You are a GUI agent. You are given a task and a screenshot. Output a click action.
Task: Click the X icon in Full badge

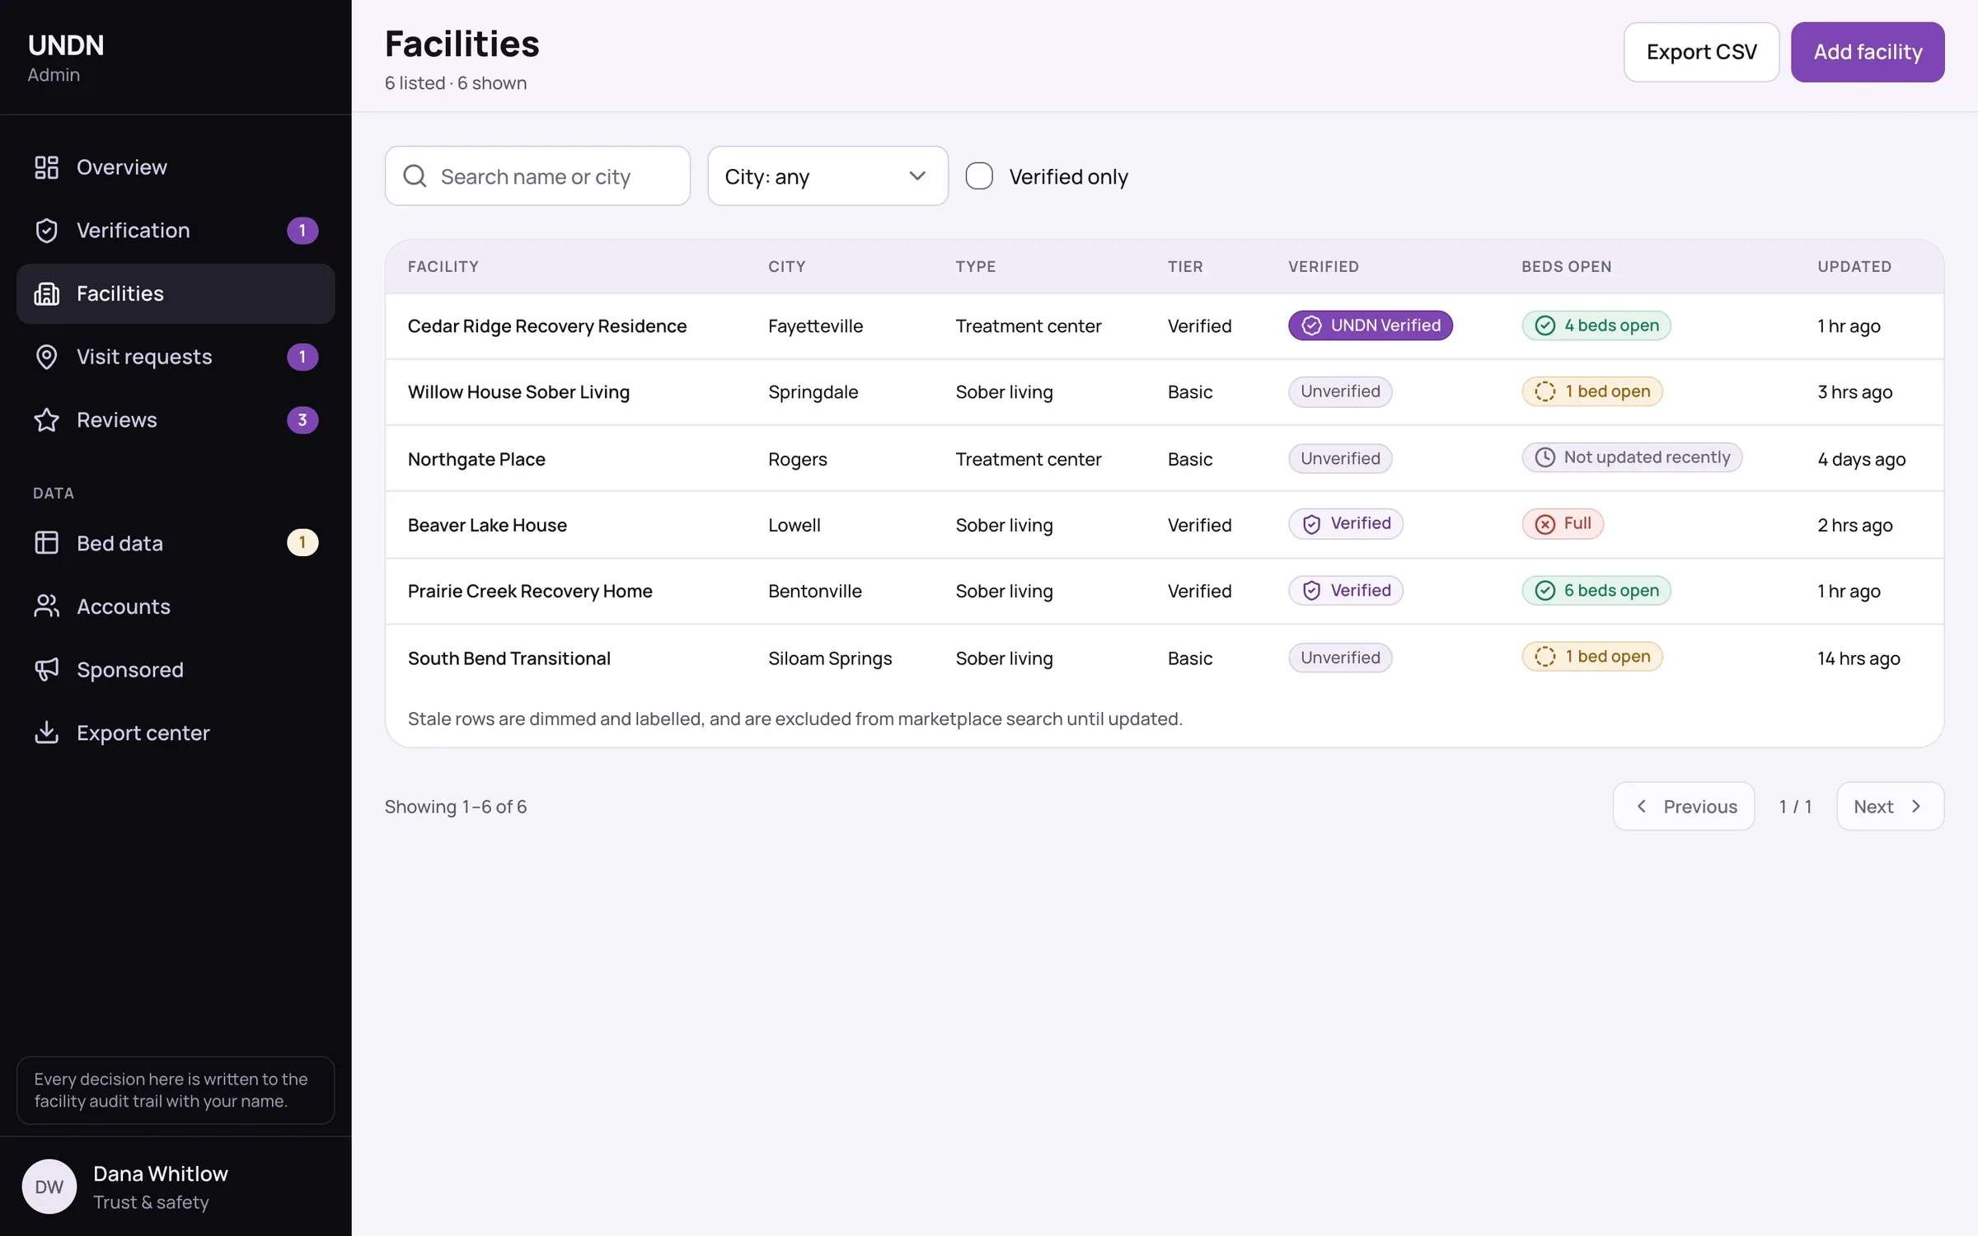[x=1545, y=524]
